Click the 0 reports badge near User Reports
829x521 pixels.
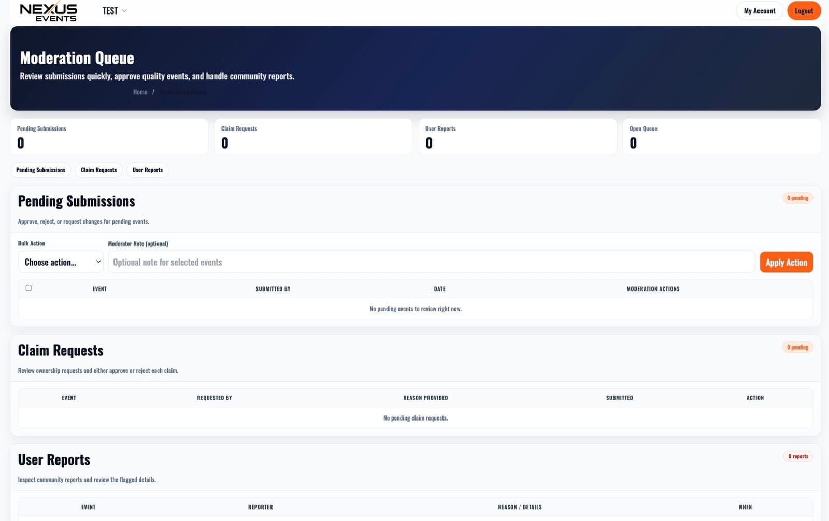click(x=798, y=456)
